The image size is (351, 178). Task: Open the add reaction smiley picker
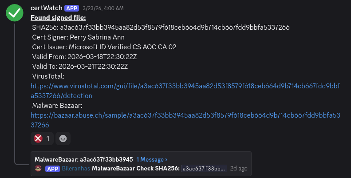click(63, 138)
